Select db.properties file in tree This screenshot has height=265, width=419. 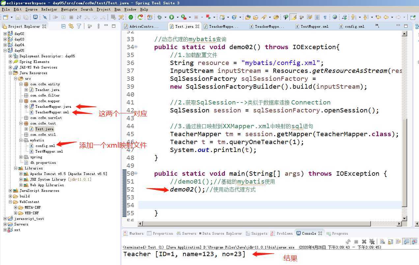point(43,163)
